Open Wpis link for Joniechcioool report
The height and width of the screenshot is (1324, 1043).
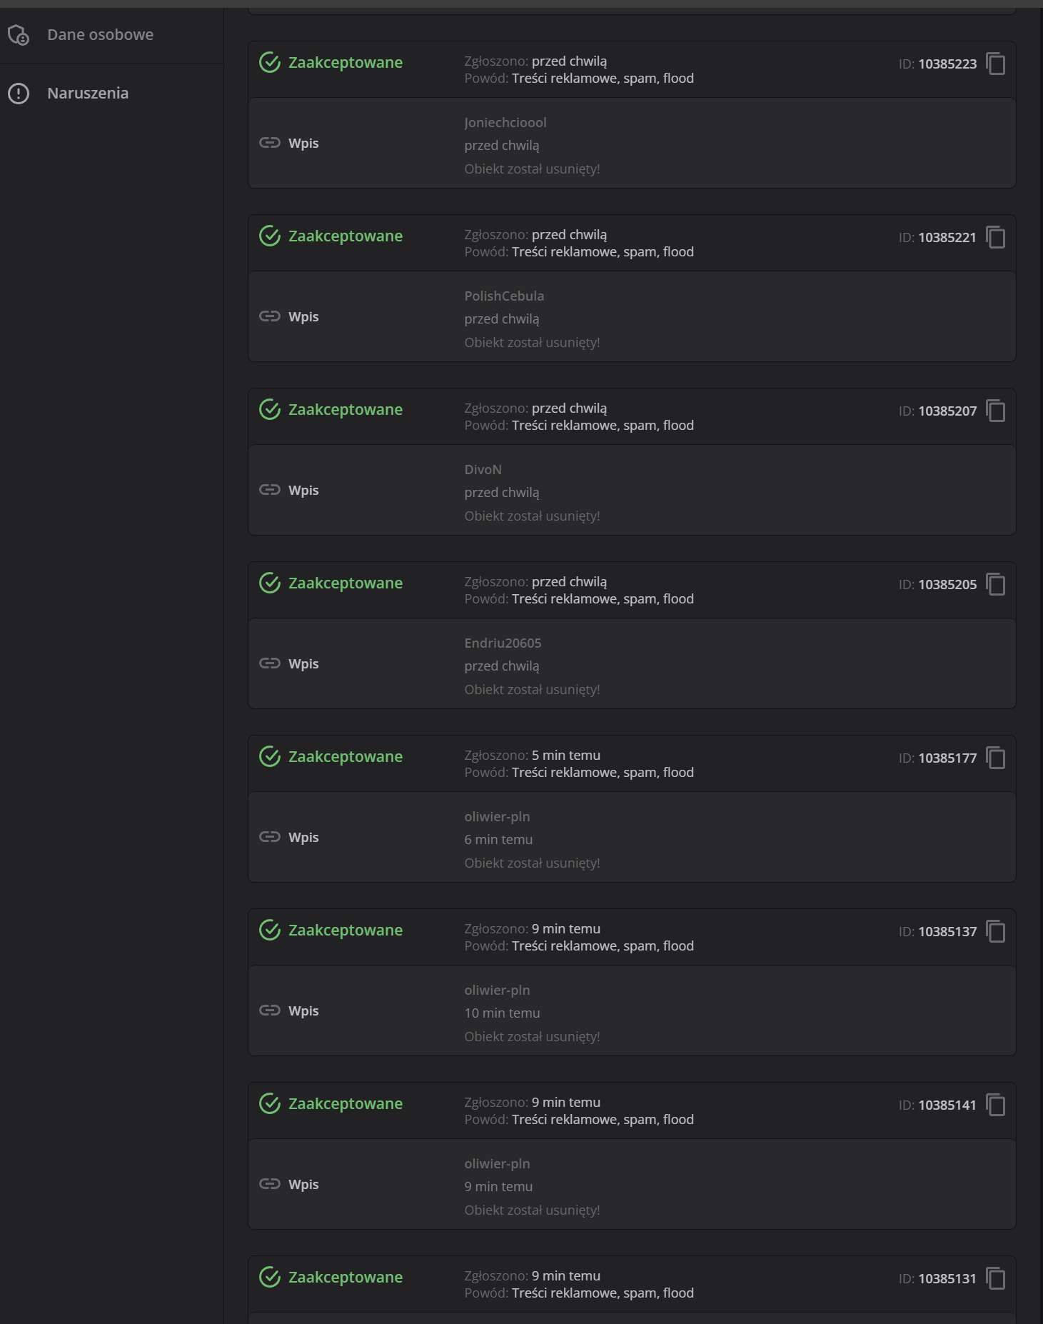coord(303,143)
